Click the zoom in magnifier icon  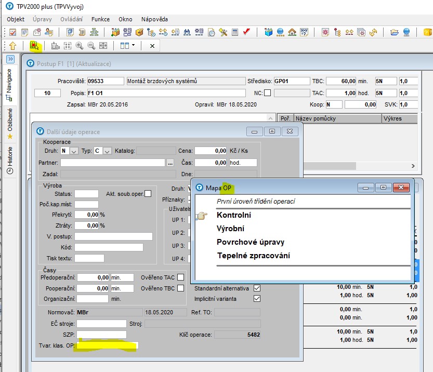coord(80,46)
